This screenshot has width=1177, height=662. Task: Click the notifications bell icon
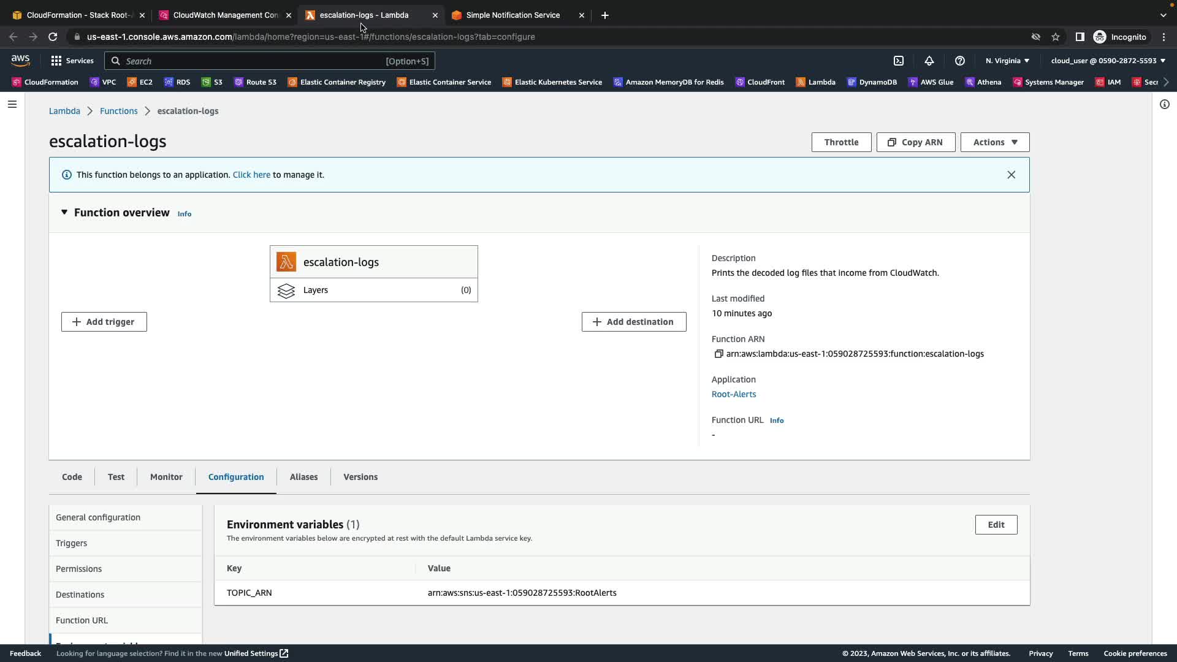pyautogui.click(x=929, y=61)
